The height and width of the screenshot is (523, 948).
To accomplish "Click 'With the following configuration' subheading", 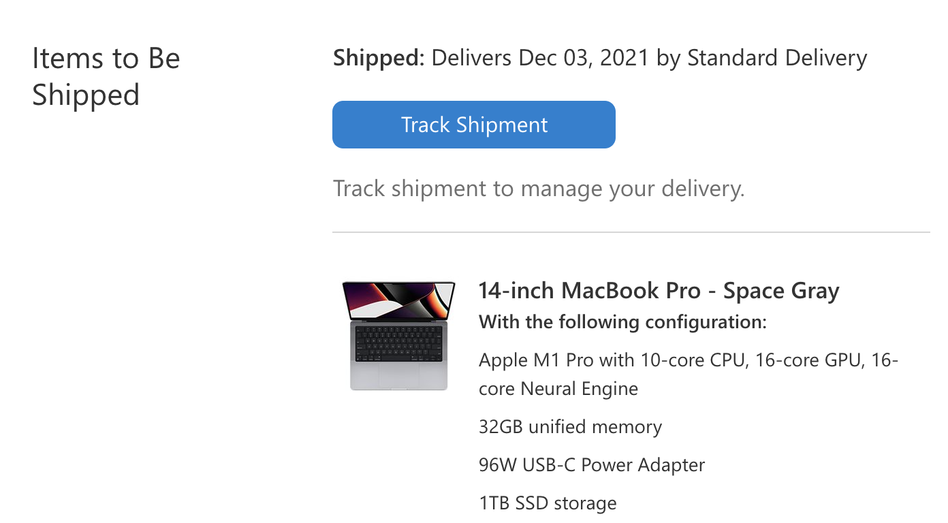I will click(x=622, y=321).
